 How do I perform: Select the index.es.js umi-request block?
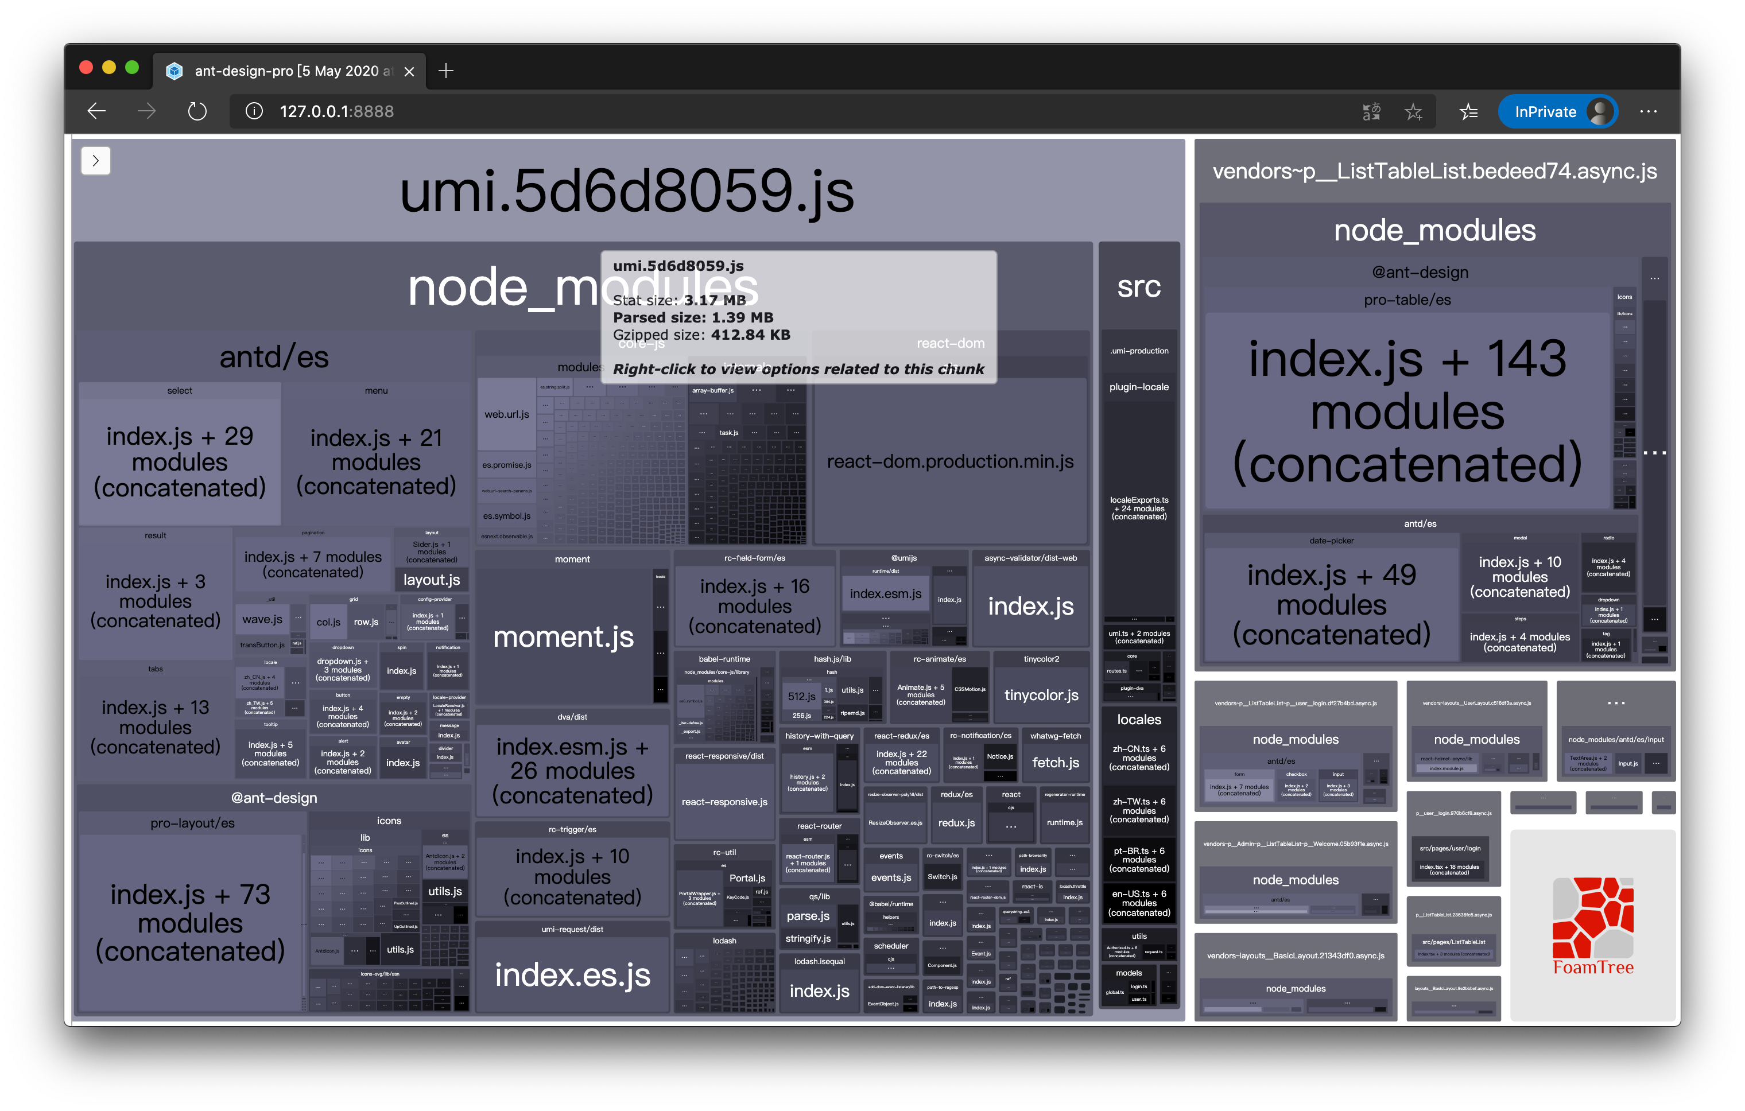572,974
